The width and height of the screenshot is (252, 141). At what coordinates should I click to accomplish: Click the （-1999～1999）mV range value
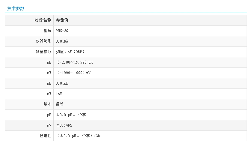point(73,73)
